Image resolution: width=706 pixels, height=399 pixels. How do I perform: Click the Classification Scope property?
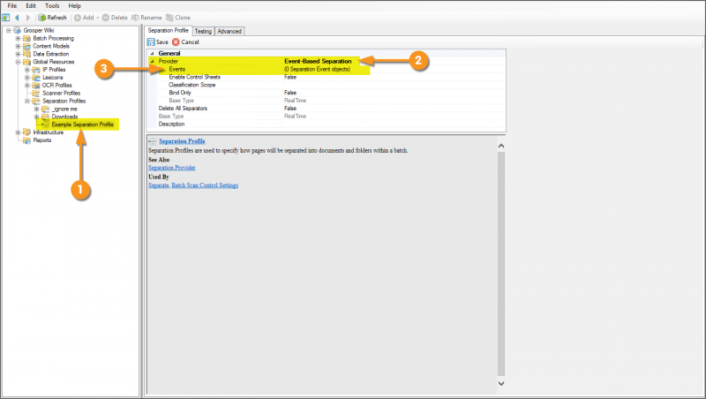192,85
